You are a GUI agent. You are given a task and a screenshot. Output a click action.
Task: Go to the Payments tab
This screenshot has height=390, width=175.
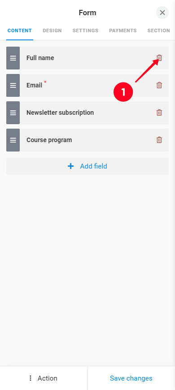click(123, 30)
